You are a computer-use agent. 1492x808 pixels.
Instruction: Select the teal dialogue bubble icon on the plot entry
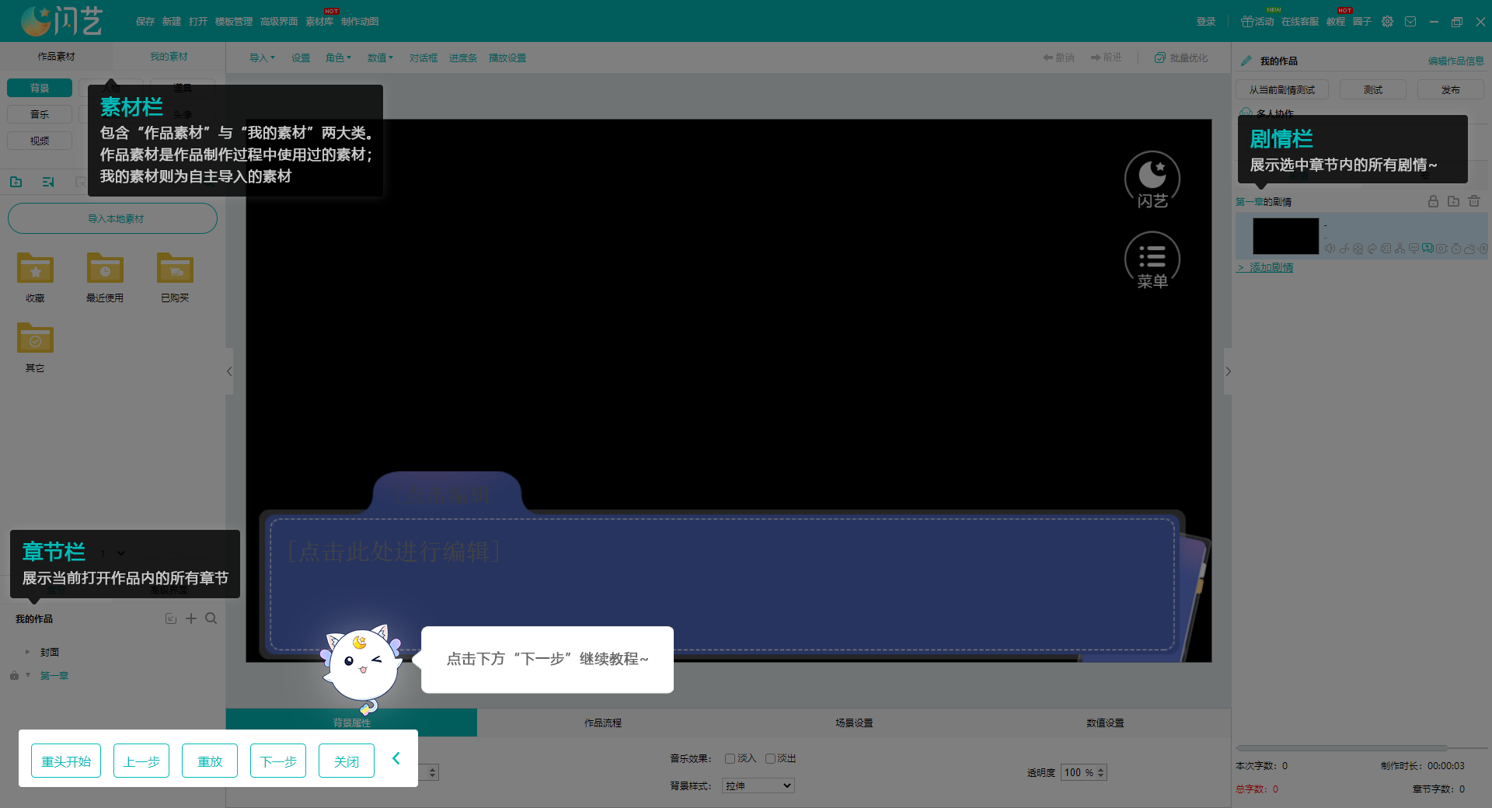click(x=1428, y=249)
